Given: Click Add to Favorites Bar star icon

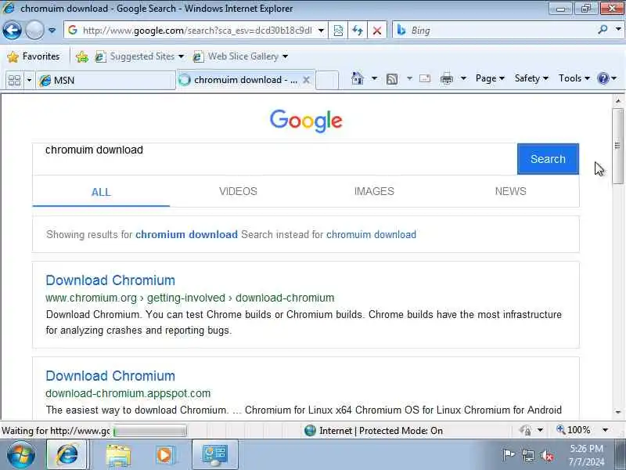Looking at the screenshot, I should [x=82, y=56].
